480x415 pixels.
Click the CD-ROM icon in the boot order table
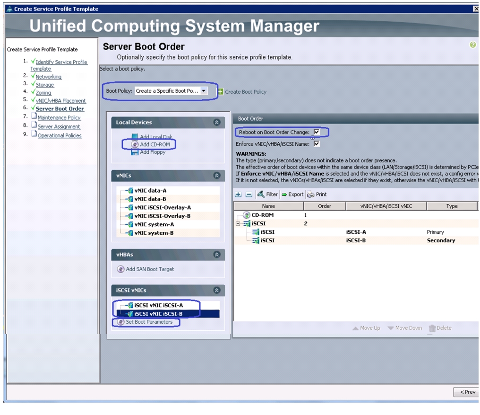pos(247,215)
